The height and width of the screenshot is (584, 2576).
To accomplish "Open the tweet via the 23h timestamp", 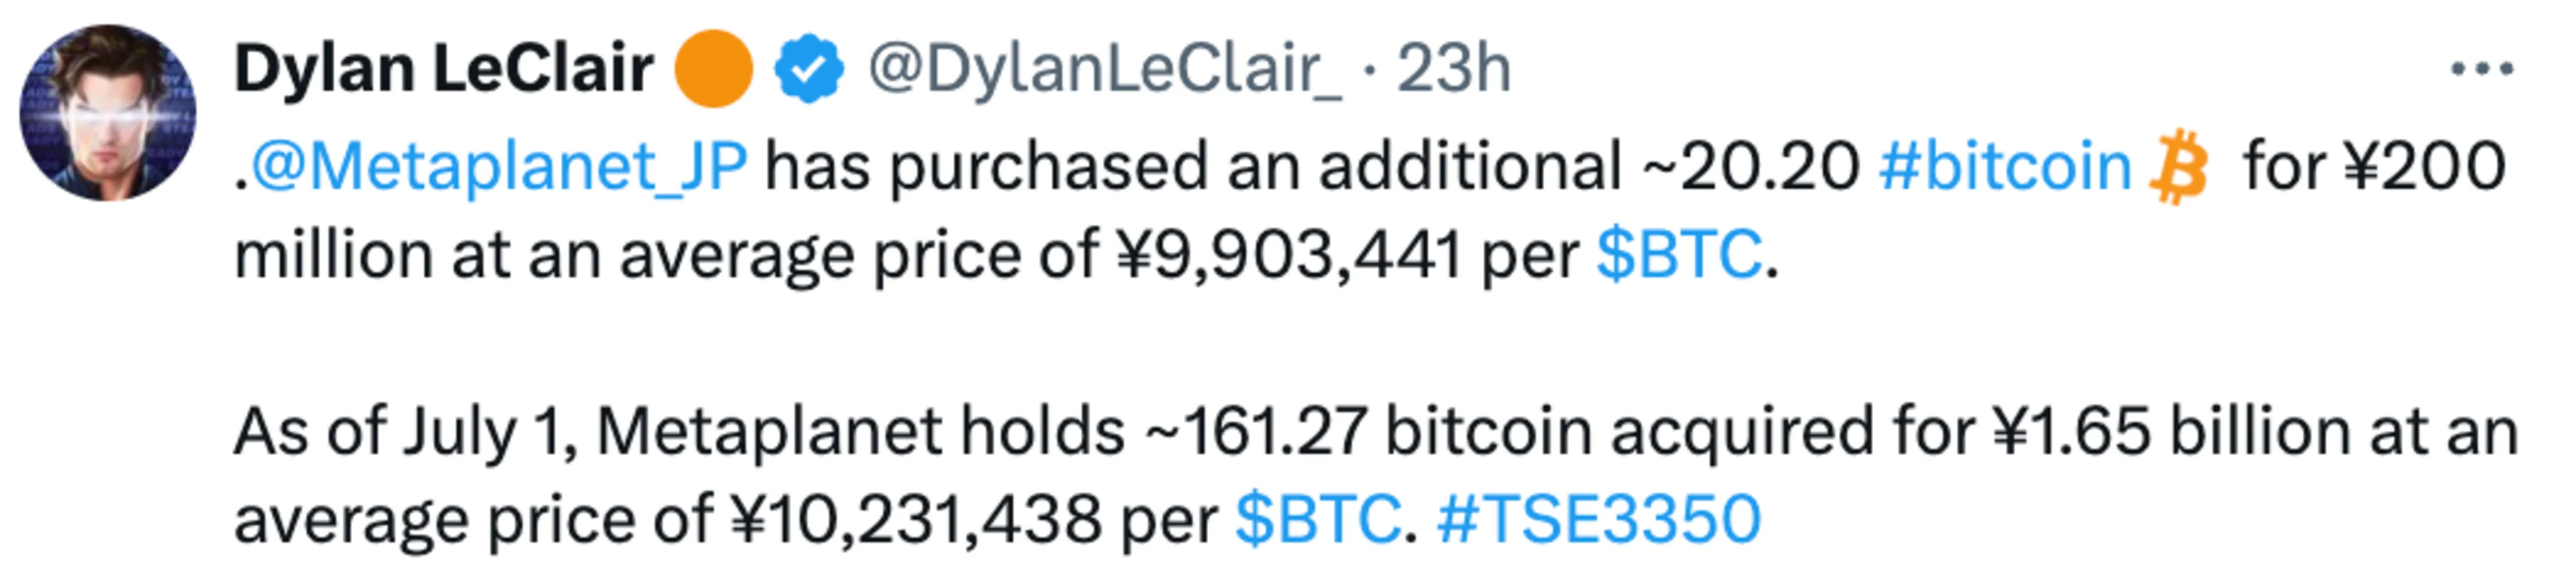I will [x=1453, y=69].
